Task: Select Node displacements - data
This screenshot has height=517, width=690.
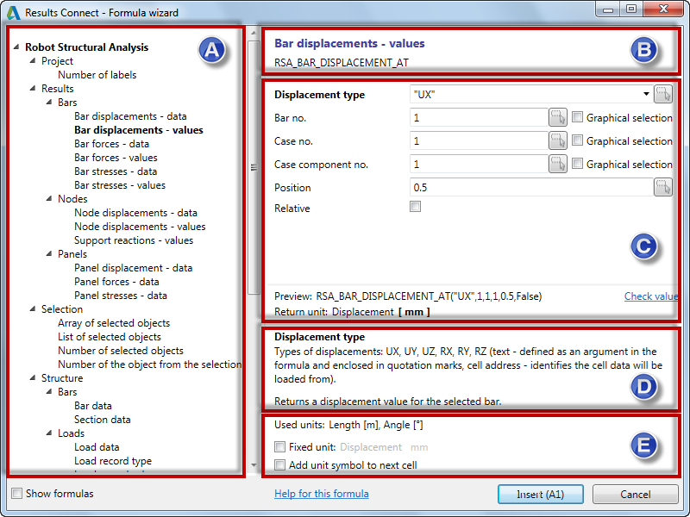Action: [135, 213]
